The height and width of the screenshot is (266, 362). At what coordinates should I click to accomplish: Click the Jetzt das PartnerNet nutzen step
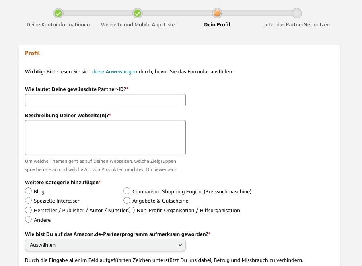pos(296,25)
